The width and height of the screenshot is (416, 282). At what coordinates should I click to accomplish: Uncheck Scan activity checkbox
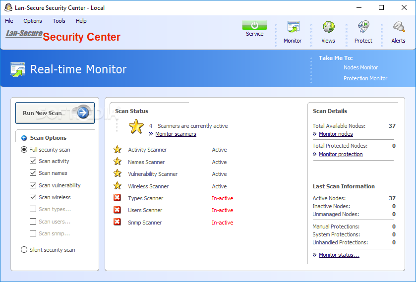[x=33, y=161]
